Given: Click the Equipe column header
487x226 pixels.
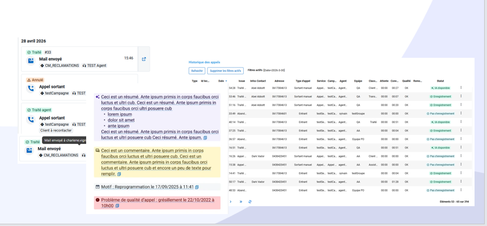Looking at the screenshot, I should click(358, 81).
